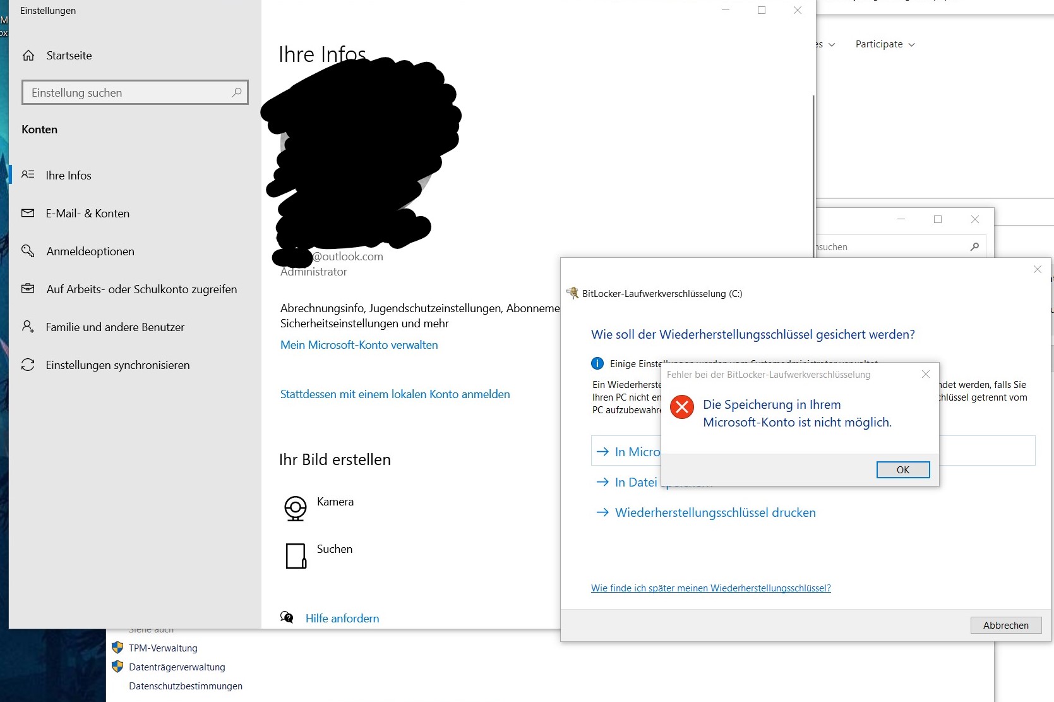Screen dimensions: 1054x702
Task: Open Auf Arbeits- oder Schulkonto zugreifen
Action: (141, 289)
